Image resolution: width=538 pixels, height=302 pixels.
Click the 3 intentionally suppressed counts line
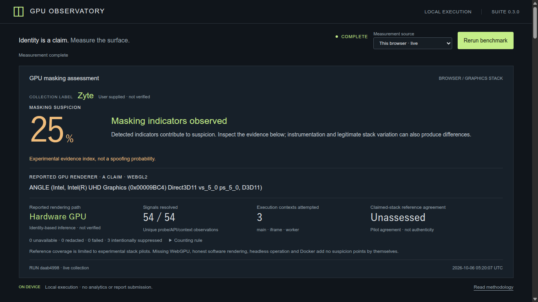[x=96, y=240]
